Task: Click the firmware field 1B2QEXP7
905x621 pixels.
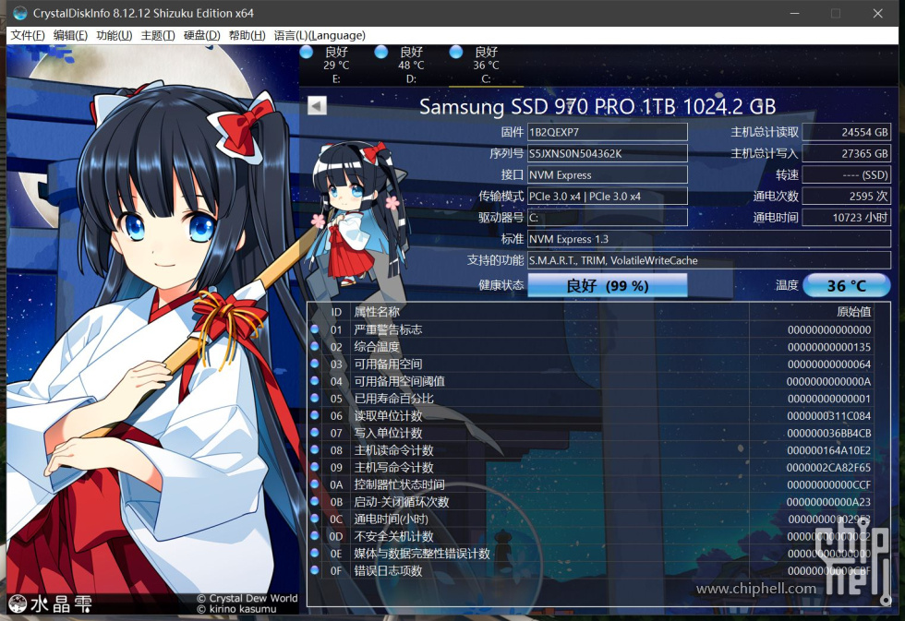Action: (x=608, y=132)
